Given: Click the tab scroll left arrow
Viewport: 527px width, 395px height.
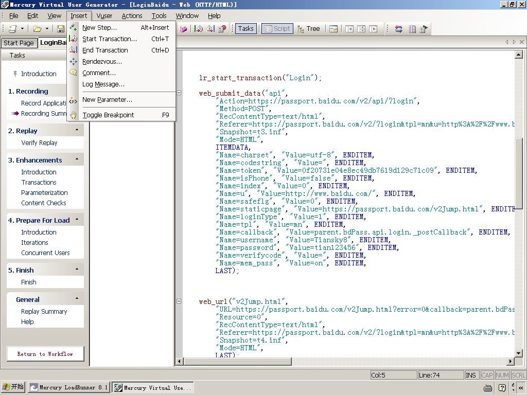Looking at the screenshot, I should point(506,42).
